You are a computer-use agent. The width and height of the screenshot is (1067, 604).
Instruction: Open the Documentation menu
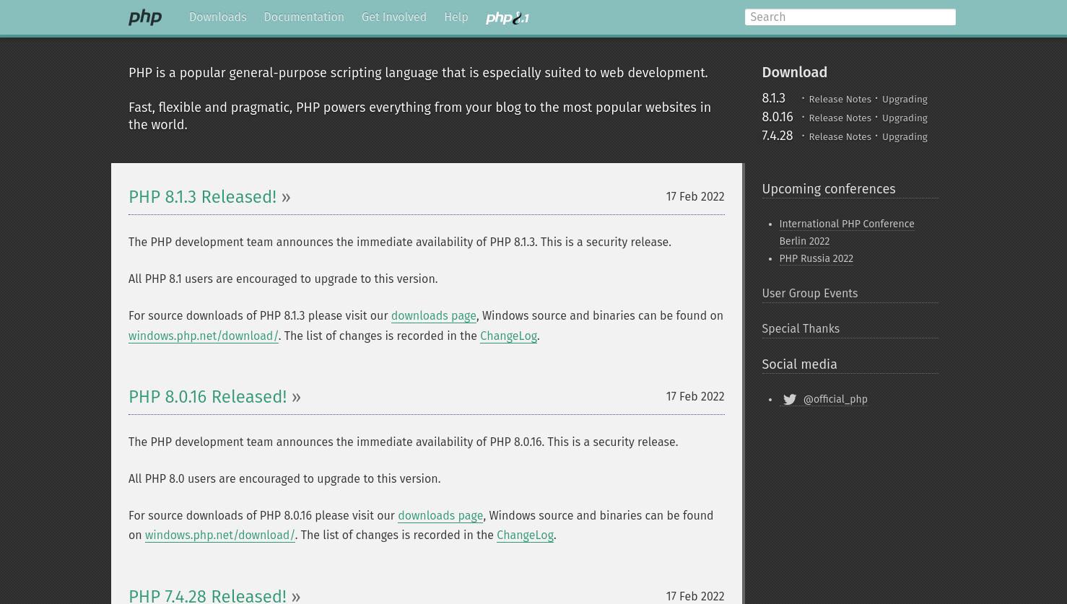point(304,17)
